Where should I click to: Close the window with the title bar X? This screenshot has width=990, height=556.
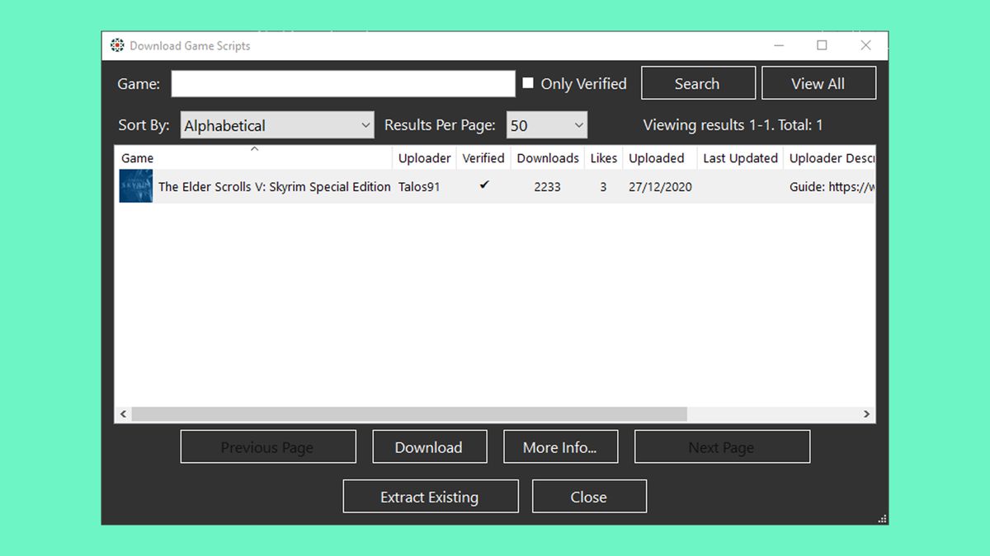click(865, 45)
